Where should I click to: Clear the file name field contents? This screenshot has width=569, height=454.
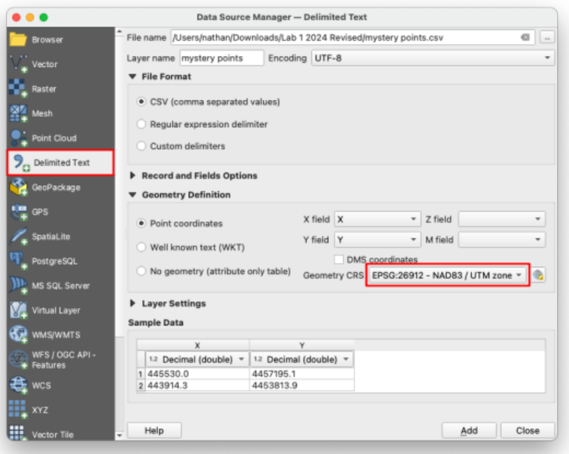point(525,37)
